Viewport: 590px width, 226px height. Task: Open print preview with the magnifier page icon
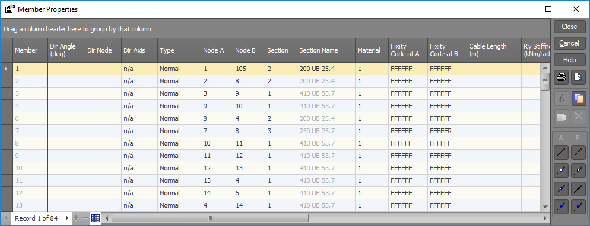[578, 78]
